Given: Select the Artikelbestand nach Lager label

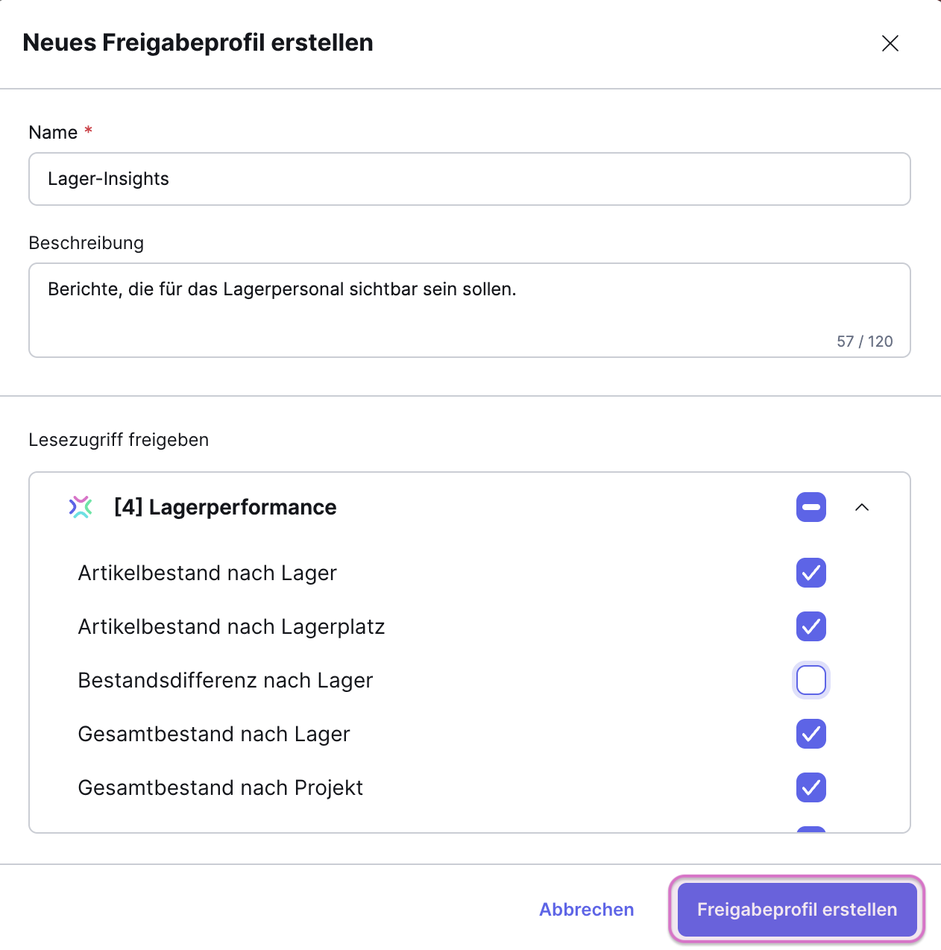Looking at the screenshot, I should point(207,573).
